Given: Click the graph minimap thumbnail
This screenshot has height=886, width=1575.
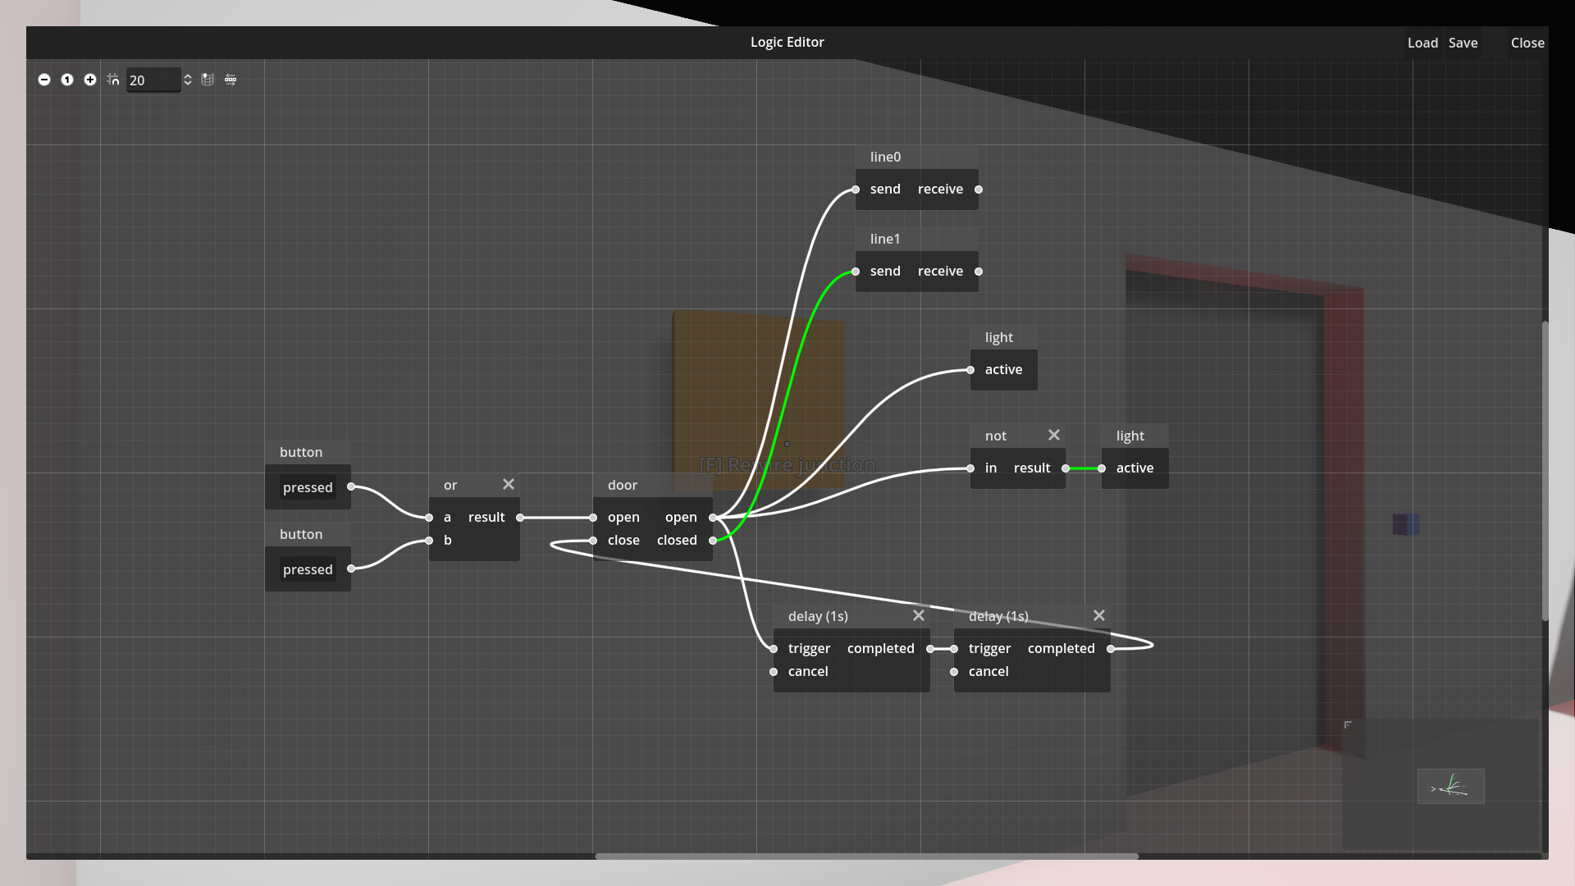Looking at the screenshot, I should [x=1450, y=786].
